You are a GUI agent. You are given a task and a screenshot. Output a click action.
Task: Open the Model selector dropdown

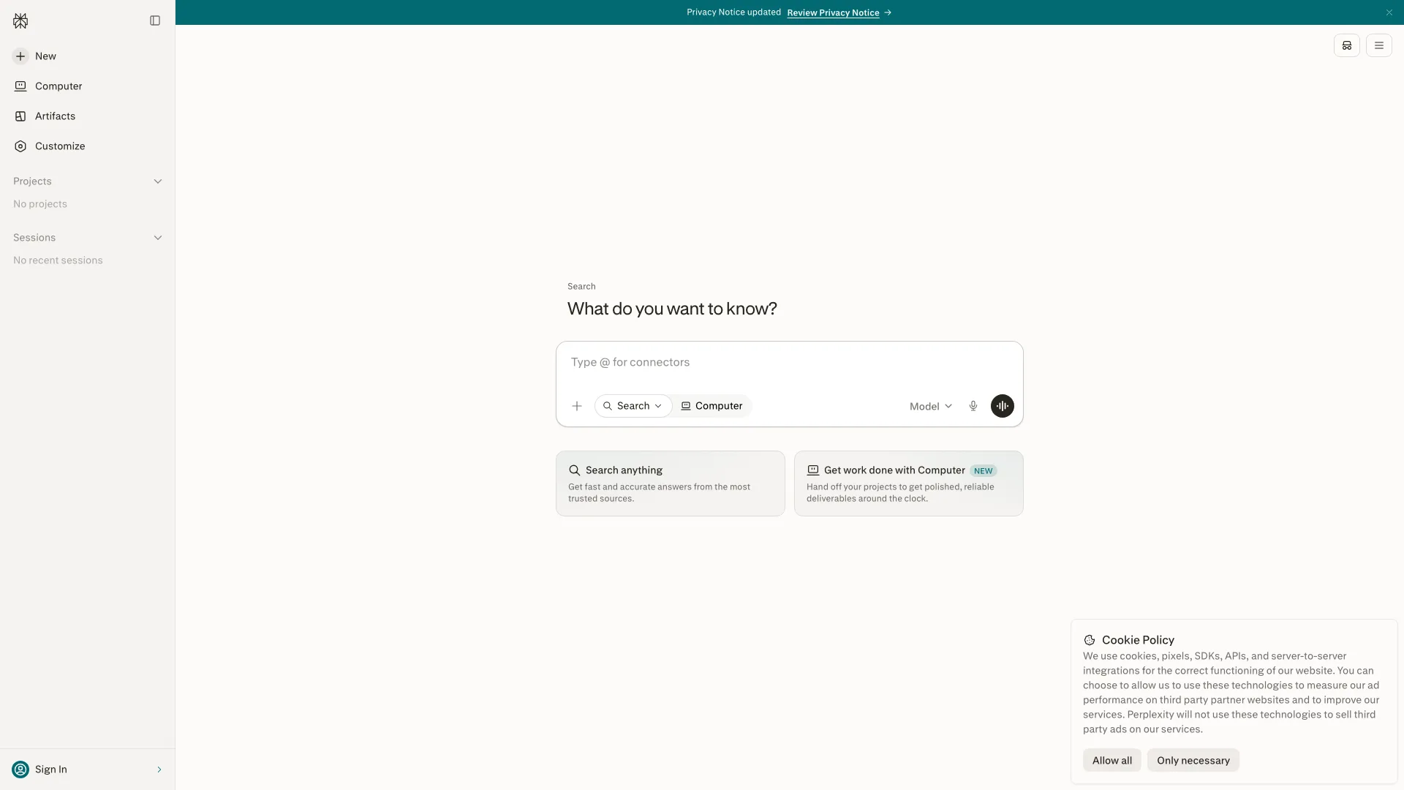931,407
